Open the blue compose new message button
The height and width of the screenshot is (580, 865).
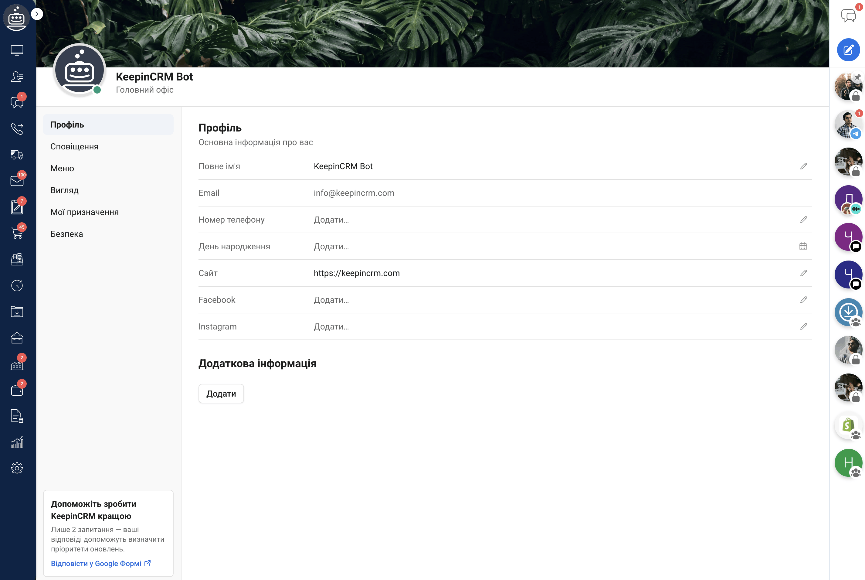click(x=848, y=49)
